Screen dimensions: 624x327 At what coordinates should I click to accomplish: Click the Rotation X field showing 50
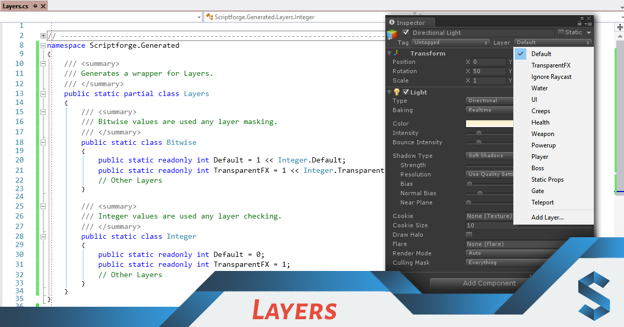click(x=489, y=71)
